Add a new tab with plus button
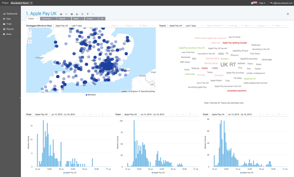This screenshot has height=177, width=294. (x=102, y=19)
